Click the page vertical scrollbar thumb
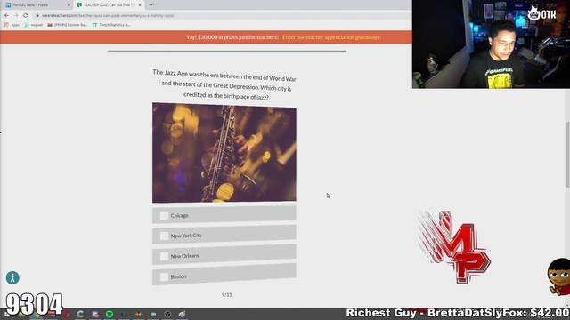This screenshot has width=570, height=320. (567, 155)
